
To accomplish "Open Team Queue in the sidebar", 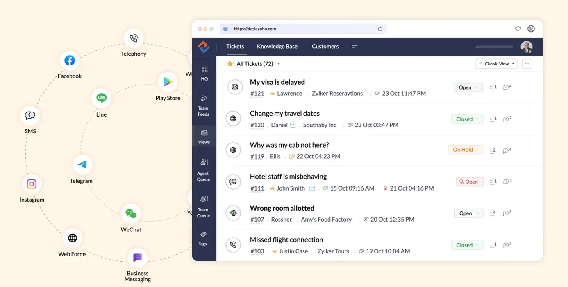I will tap(204, 206).
